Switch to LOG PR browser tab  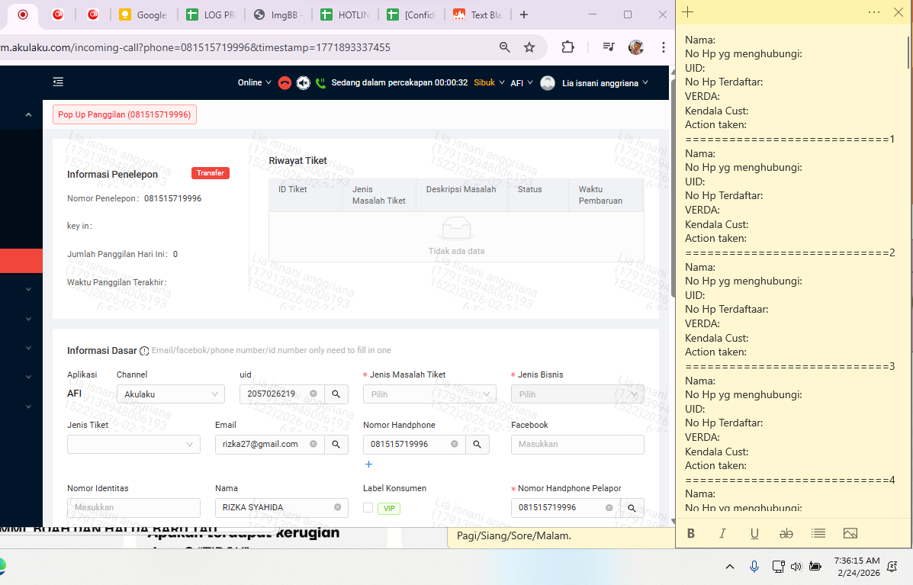click(x=211, y=14)
